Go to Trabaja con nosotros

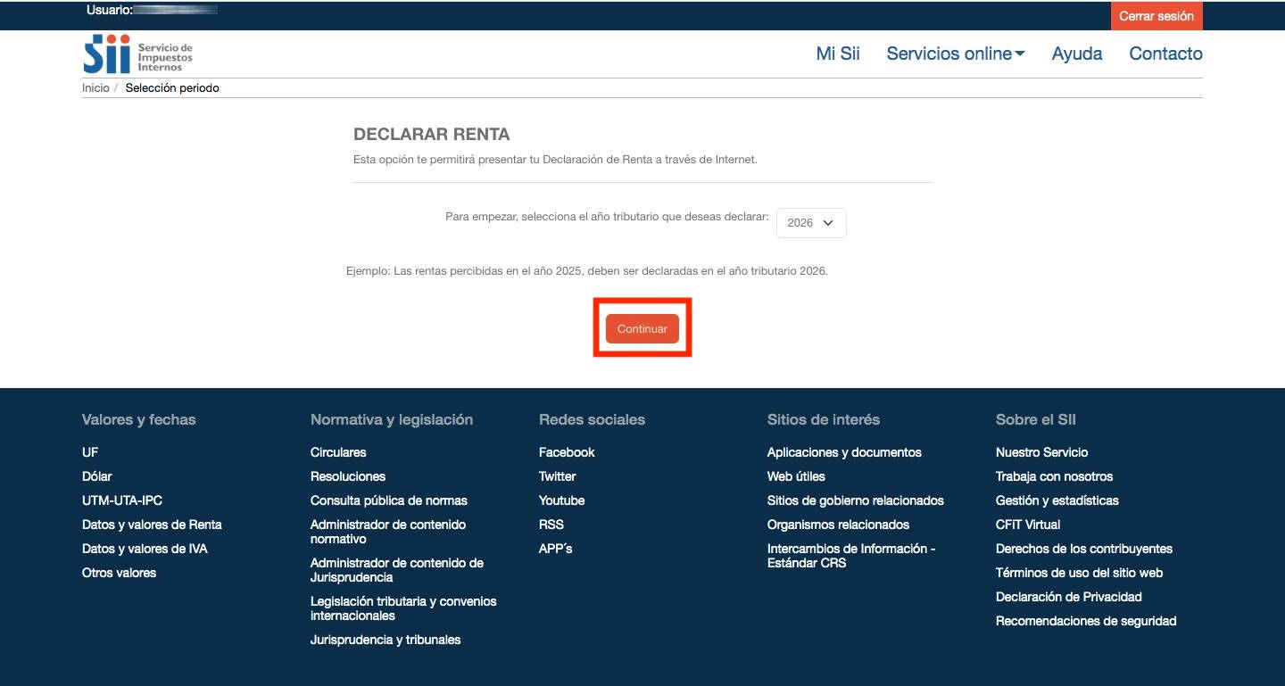click(1054, 476)
